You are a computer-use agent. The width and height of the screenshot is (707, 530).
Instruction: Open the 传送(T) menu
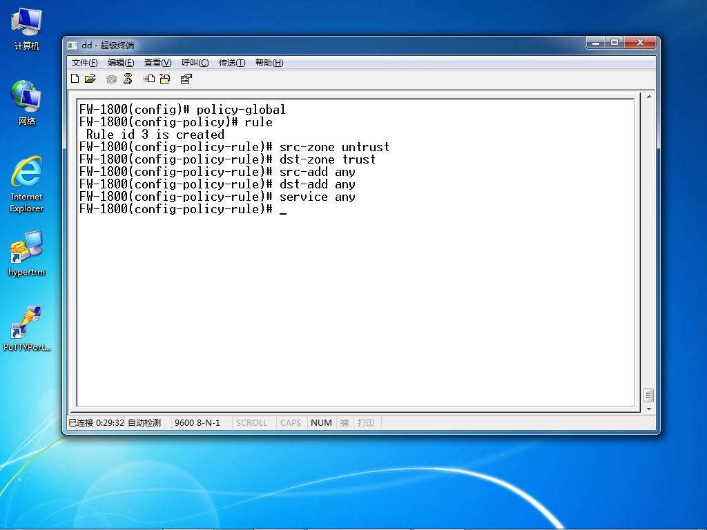point(232,63)
